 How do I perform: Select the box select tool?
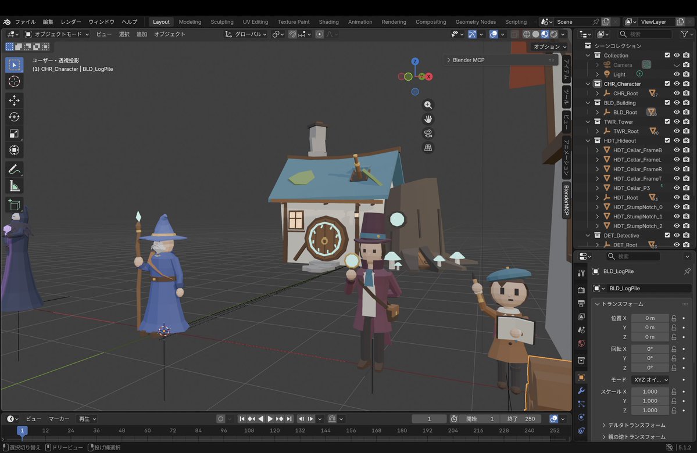click(x=14, y=65)
